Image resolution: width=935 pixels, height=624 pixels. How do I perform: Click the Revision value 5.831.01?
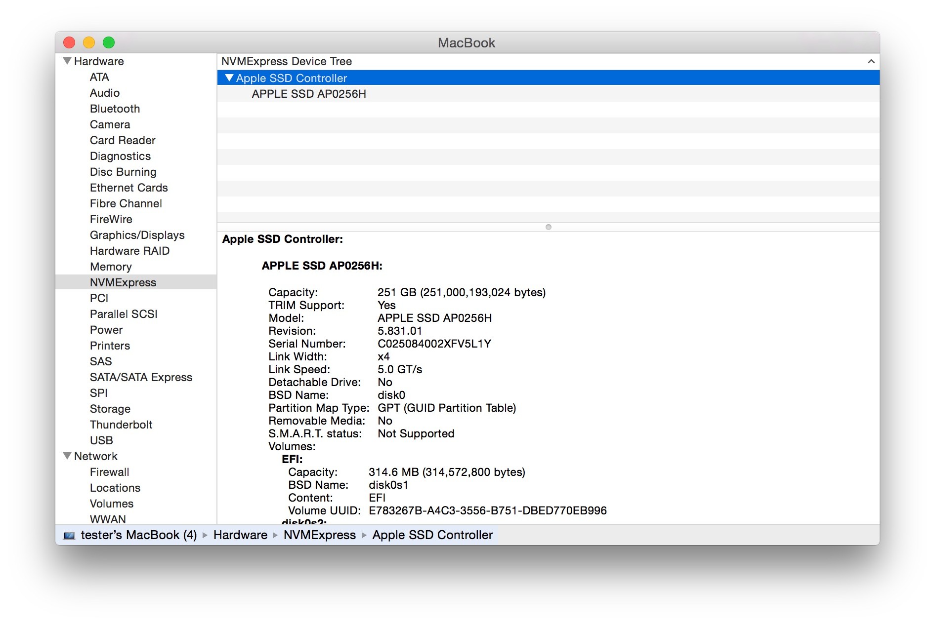tap(400, 331)
